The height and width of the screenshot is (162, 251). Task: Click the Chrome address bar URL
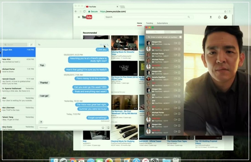click(113, 11)
